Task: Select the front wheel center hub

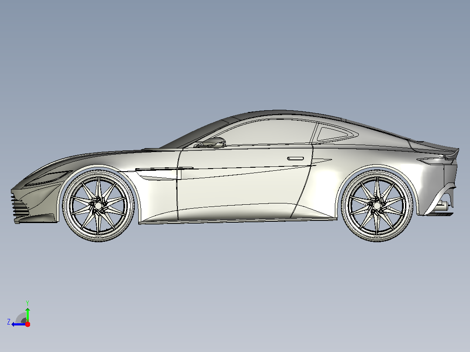Action: [x=98, y=206]
